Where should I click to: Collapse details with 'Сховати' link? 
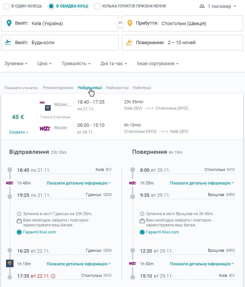tap(19, 132)
